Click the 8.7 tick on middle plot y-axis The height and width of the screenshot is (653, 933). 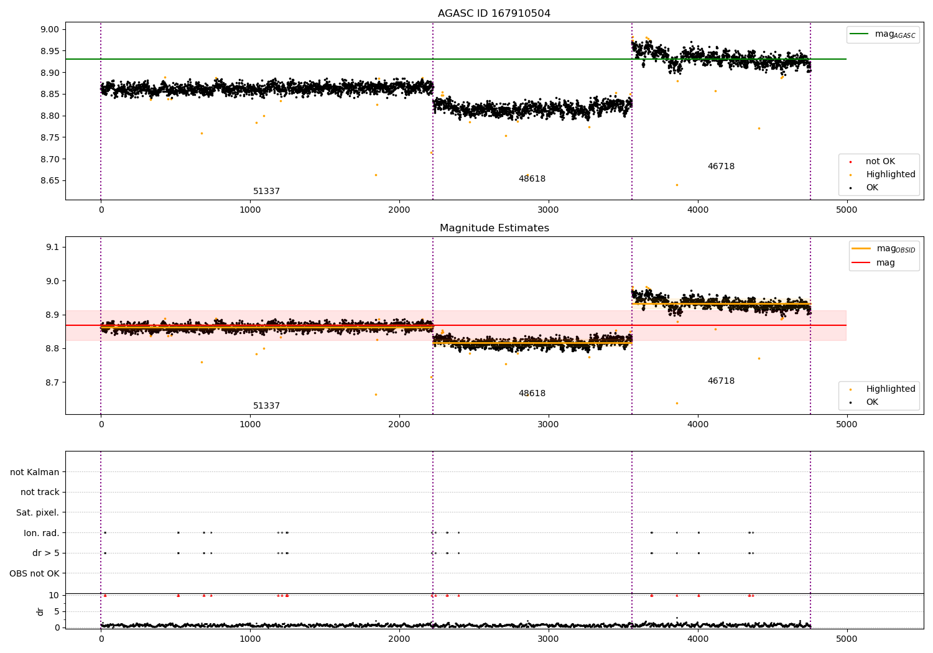[x=53, y=382]
